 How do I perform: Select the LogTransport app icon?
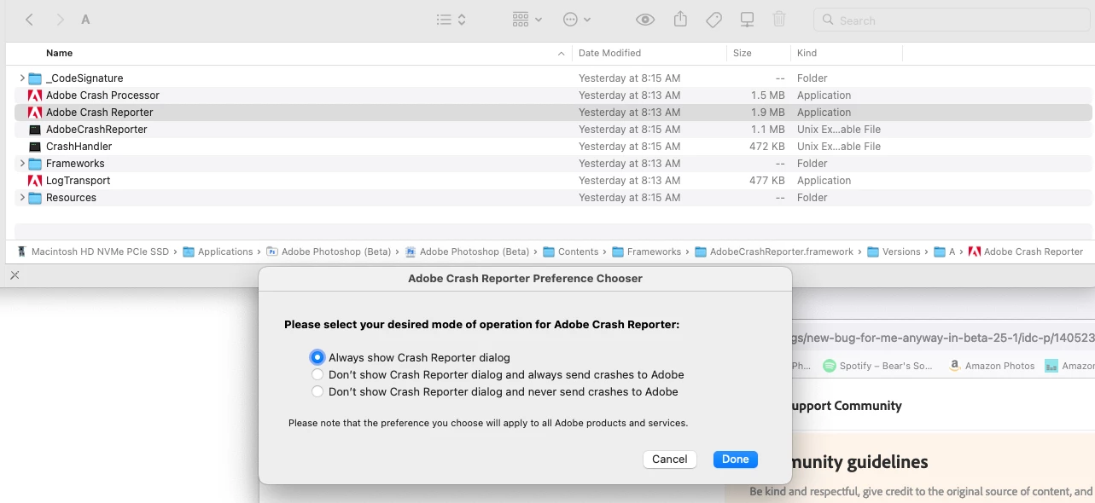pyautogui.click(x=35, y=181)
